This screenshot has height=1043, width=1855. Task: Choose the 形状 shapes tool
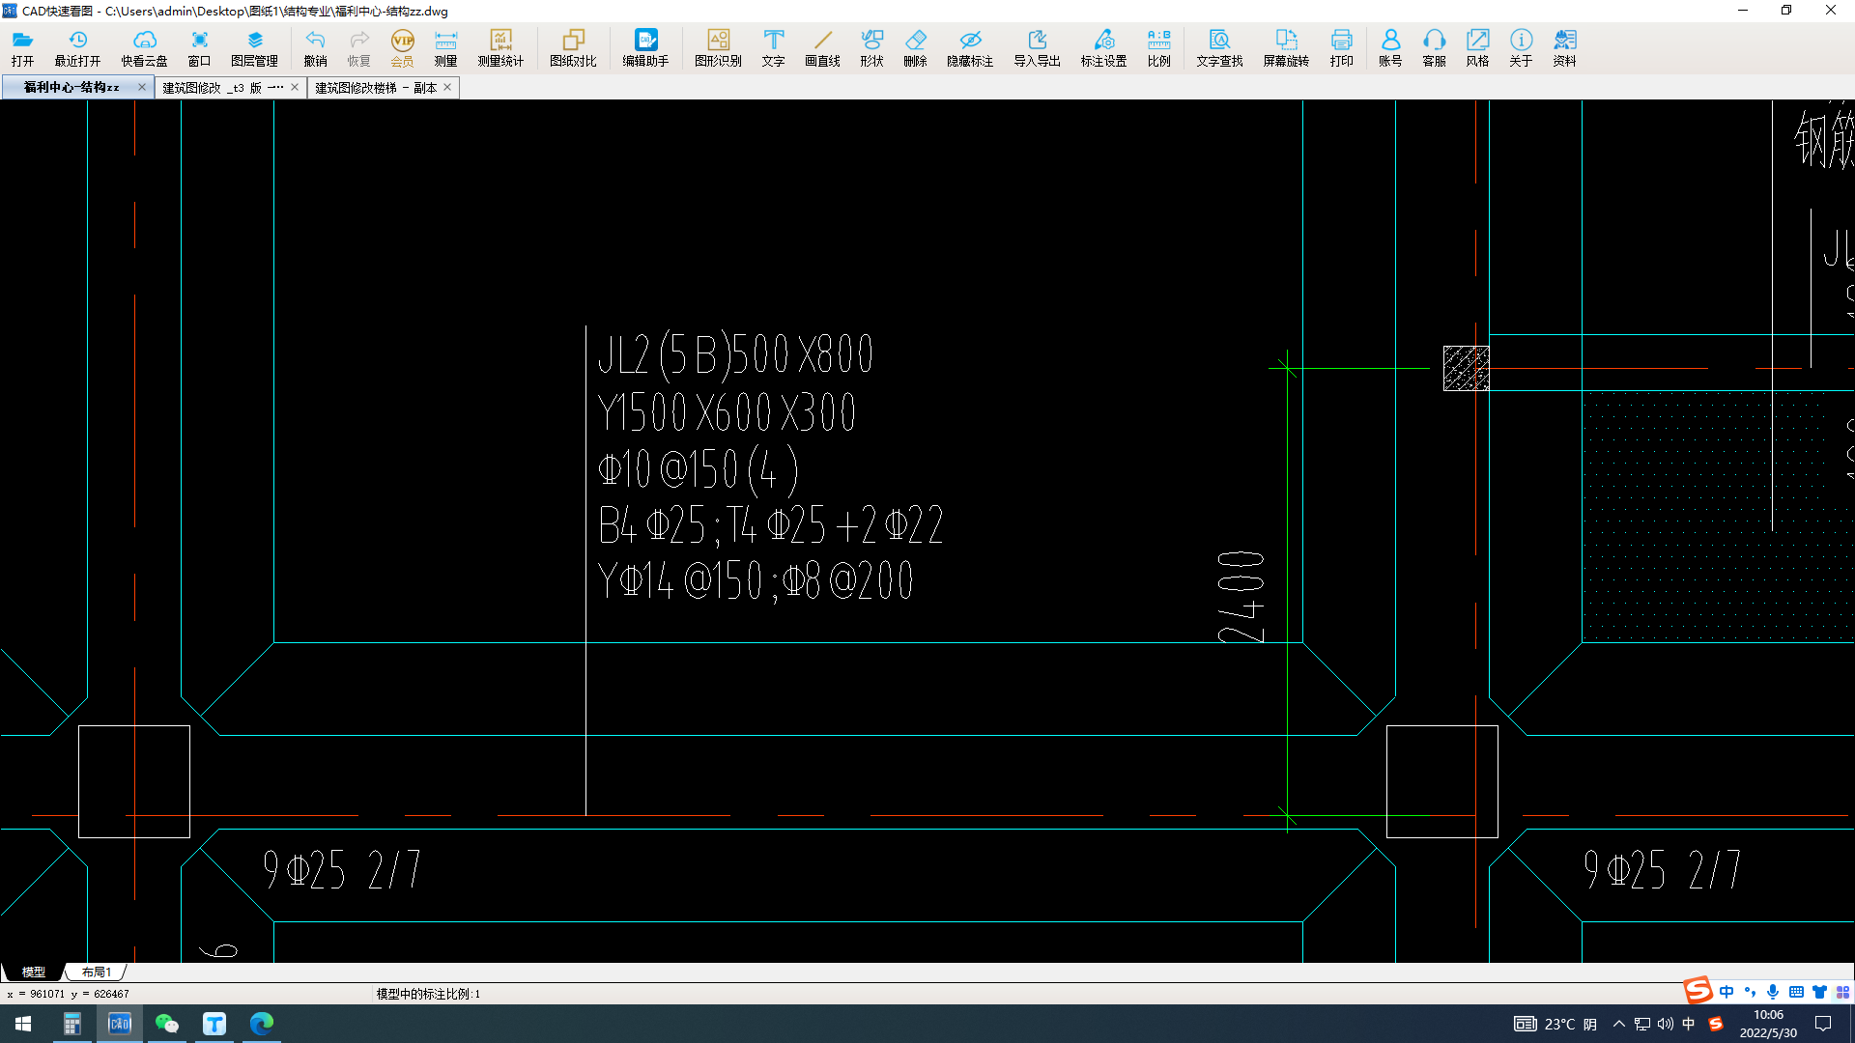[x=871, y=48]
